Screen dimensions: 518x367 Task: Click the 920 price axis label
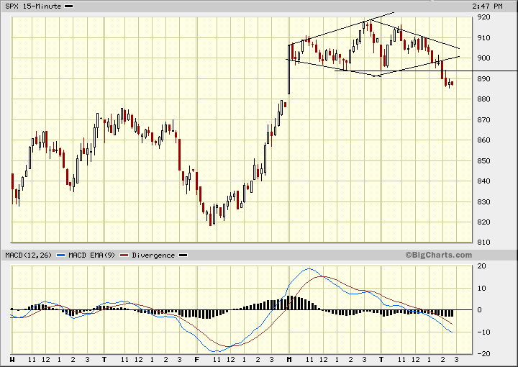[483, 17]
